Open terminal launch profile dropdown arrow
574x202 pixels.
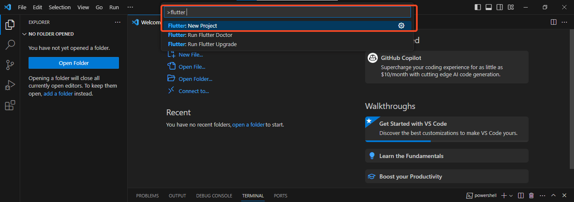pyautogui.click(x=511, y=196)
